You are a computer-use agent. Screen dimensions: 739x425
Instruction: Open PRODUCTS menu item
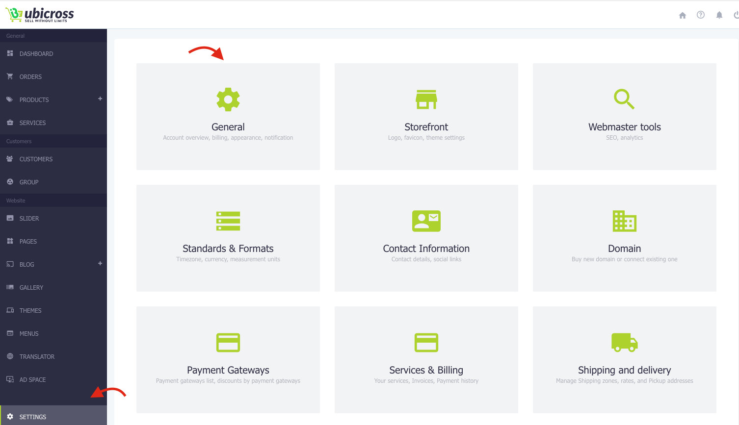tap(34, 100)
